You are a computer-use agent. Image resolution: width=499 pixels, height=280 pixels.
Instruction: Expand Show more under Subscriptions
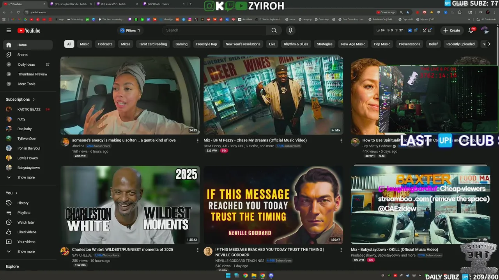point(26,178)
